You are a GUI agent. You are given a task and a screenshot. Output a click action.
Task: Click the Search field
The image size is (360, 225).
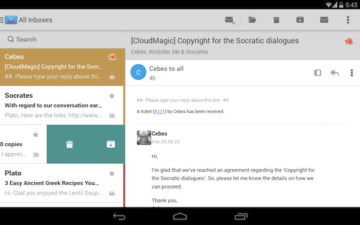pyautogui.click(x=62, y=39)
